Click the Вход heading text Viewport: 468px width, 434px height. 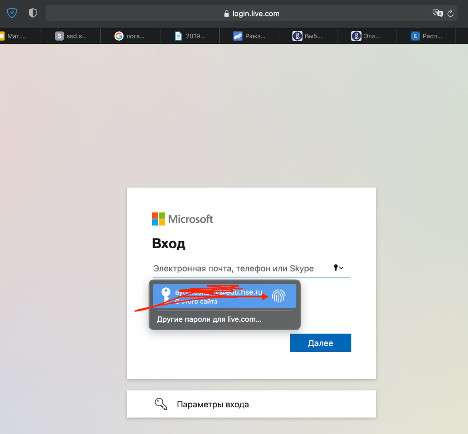[169, 244]
